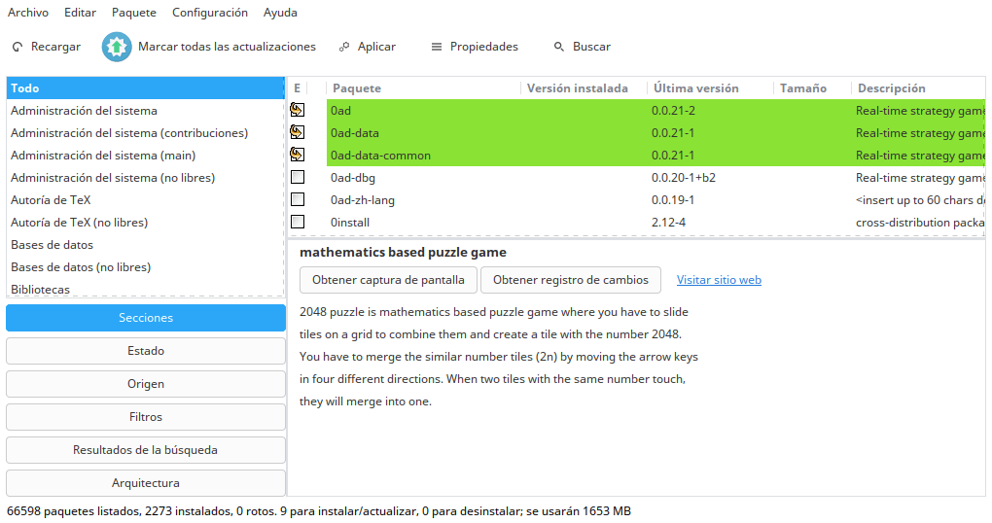
Task: Toggle the checkbox for 0install
Action: point(298,222)
